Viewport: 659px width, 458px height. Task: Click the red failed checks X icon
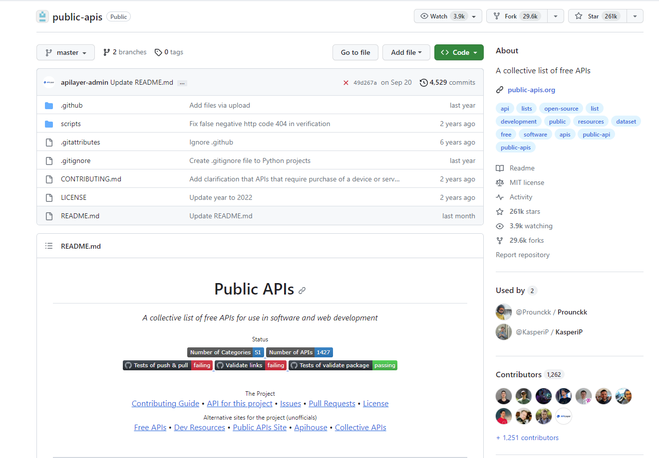click(345, 83)
